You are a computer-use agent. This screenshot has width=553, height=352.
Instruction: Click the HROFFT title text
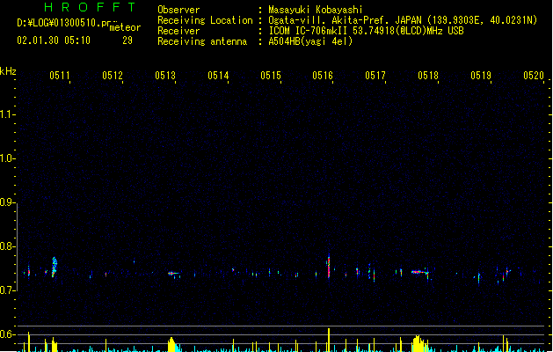pyautogui.click(x=90, y=7)
